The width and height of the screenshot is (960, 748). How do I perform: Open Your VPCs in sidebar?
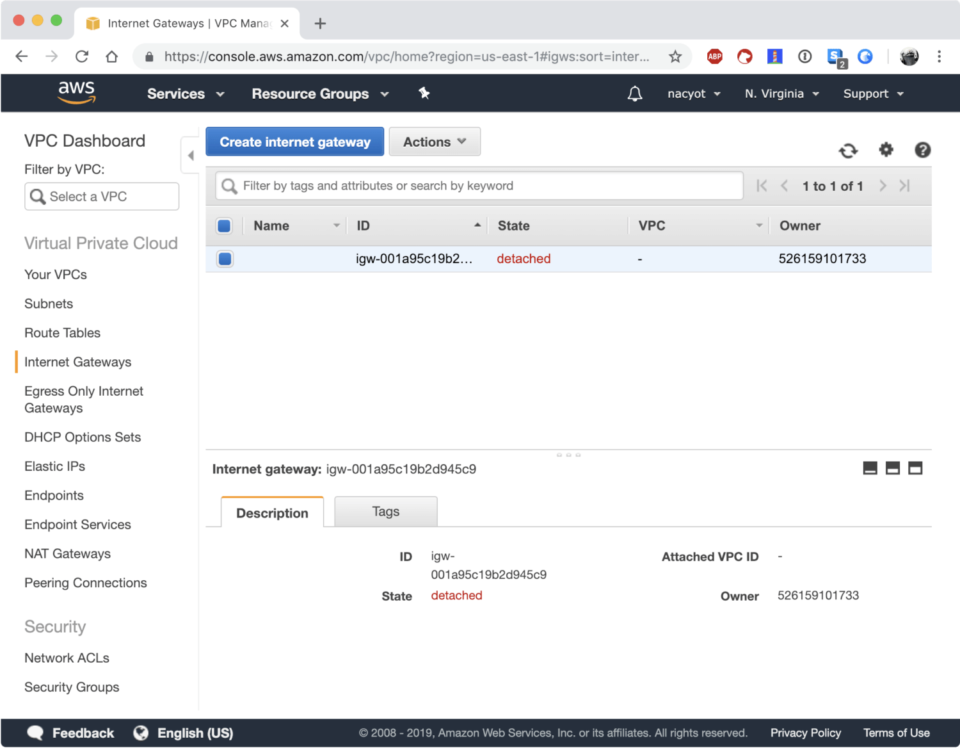pyautogui.click(x=56, y=275)
